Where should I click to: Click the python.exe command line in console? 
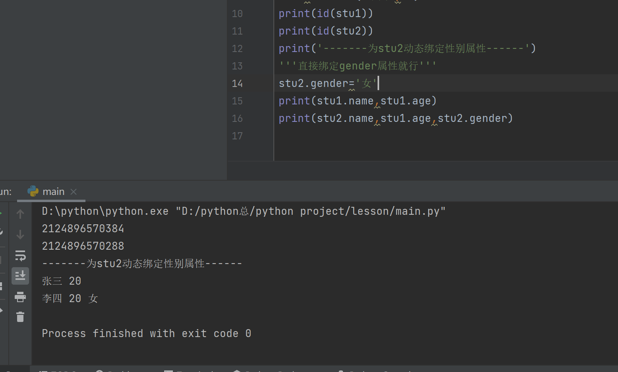click(x=244, y=211)
